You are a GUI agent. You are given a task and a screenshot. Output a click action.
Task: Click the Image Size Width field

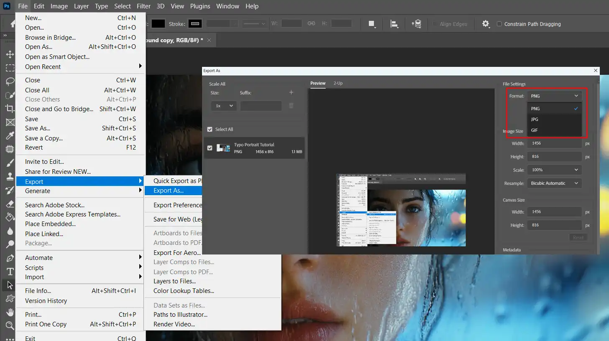coord(554,143)
